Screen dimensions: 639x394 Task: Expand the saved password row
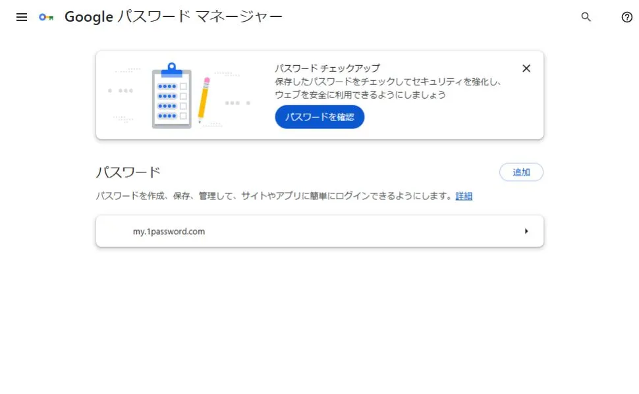pyautogui.click(x=319, y=231)
